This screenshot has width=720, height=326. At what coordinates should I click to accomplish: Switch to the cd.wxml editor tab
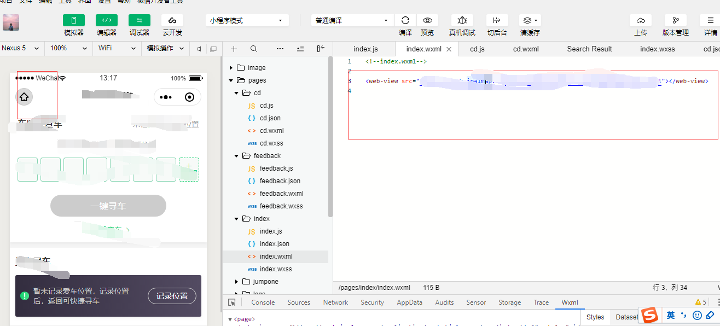point(526,49)
